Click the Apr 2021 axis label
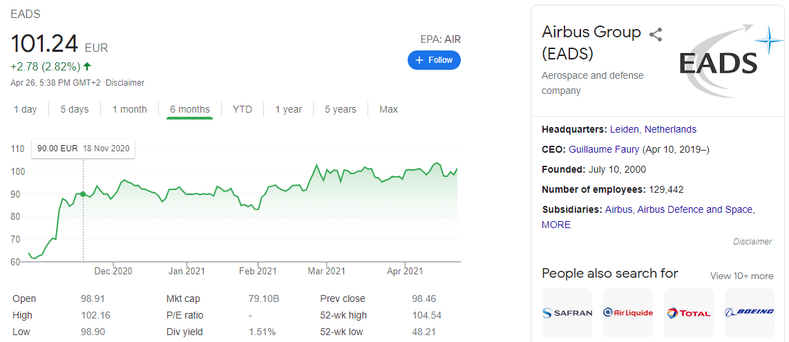Viewport: 789px width, 342px height. click(405, 271)
